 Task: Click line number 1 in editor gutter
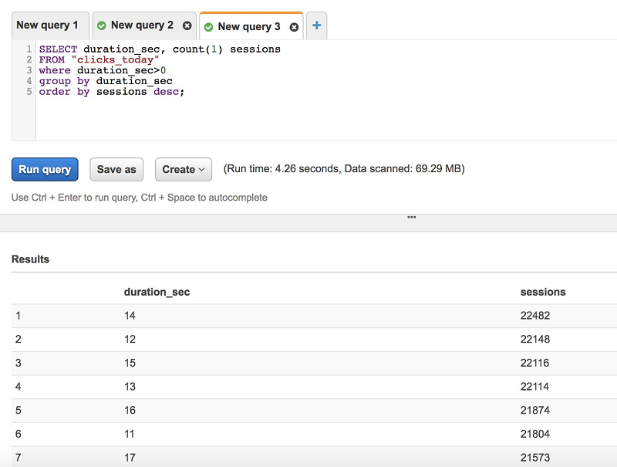(x=29, y=49)
